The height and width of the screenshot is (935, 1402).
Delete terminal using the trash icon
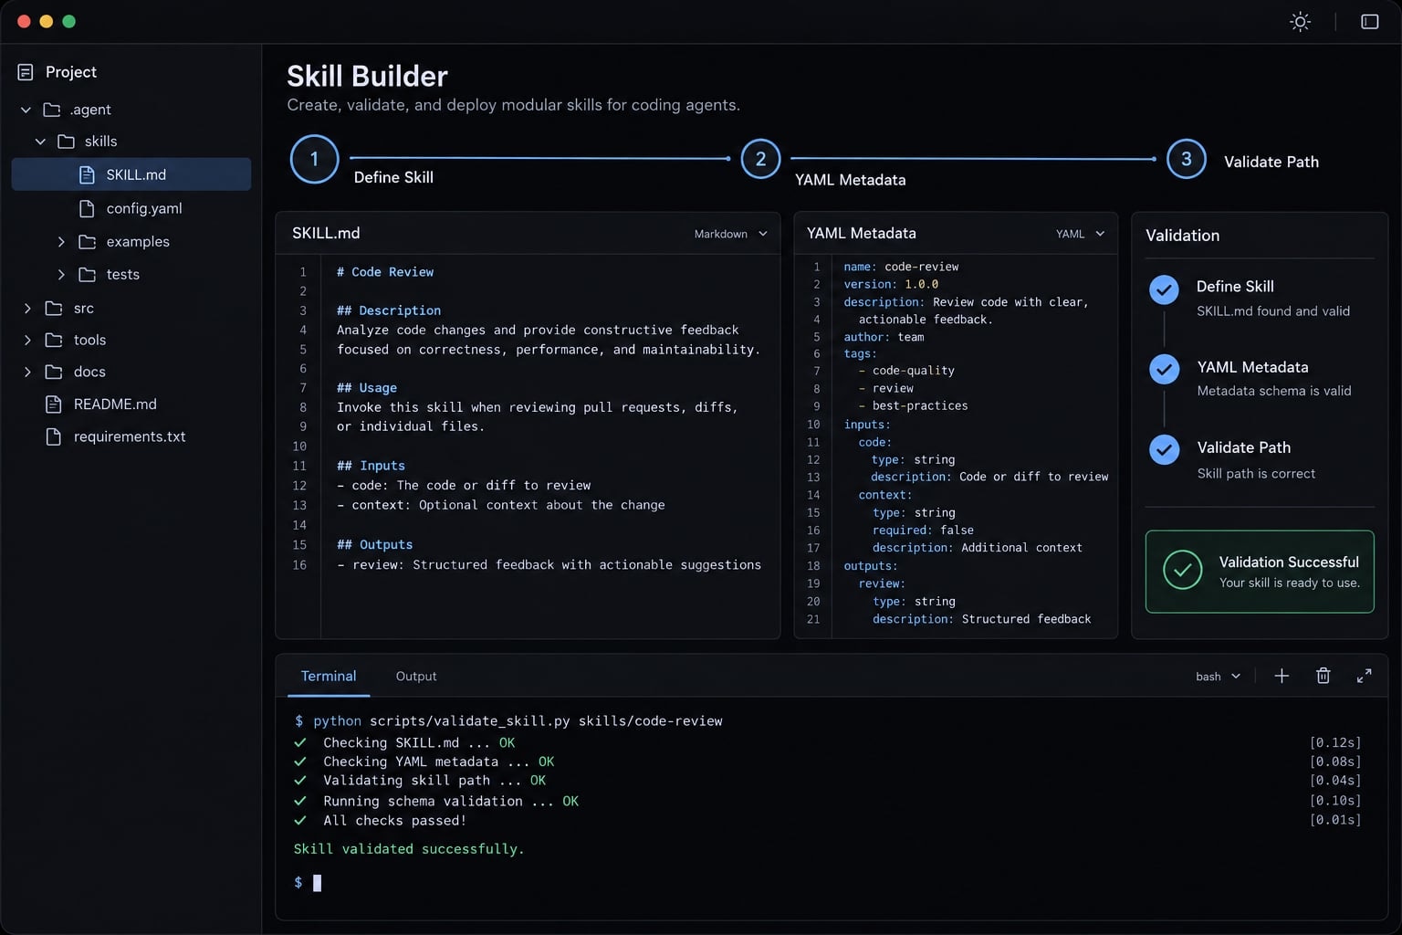point(1323,676)
